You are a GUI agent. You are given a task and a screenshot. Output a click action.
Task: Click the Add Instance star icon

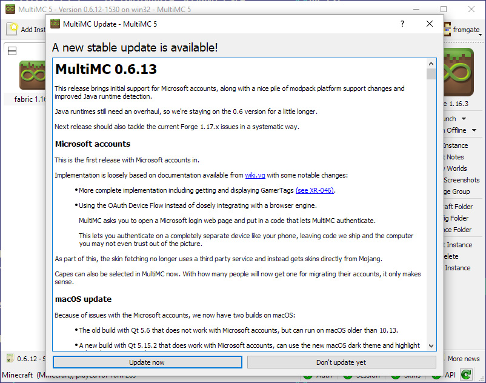point(12,29)
